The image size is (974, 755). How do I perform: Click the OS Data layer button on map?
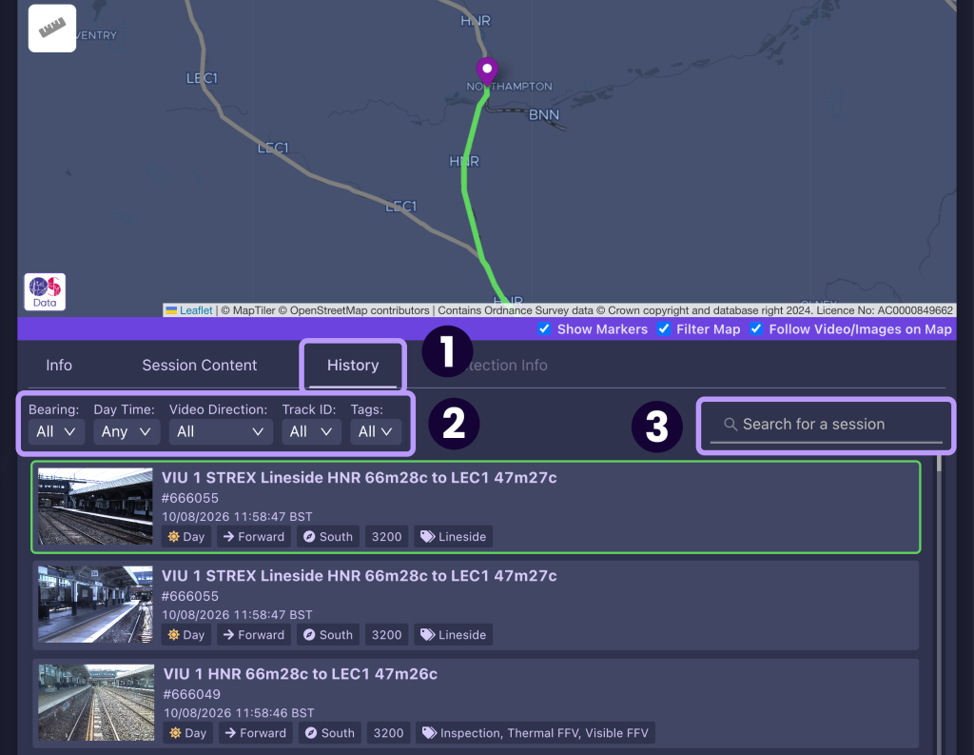45,291
